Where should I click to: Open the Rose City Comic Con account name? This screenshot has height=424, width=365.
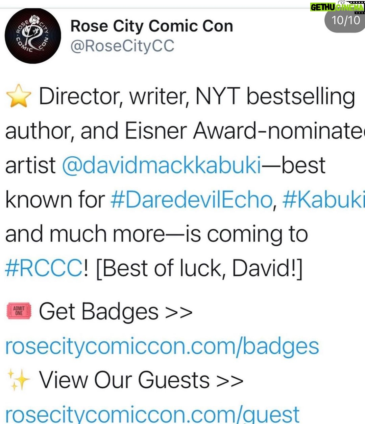152,26
